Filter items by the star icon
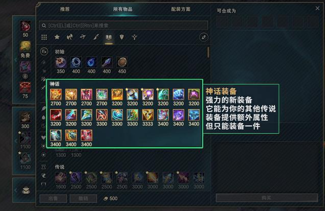Viewport: 325px width, 211px height. (57, 37)
